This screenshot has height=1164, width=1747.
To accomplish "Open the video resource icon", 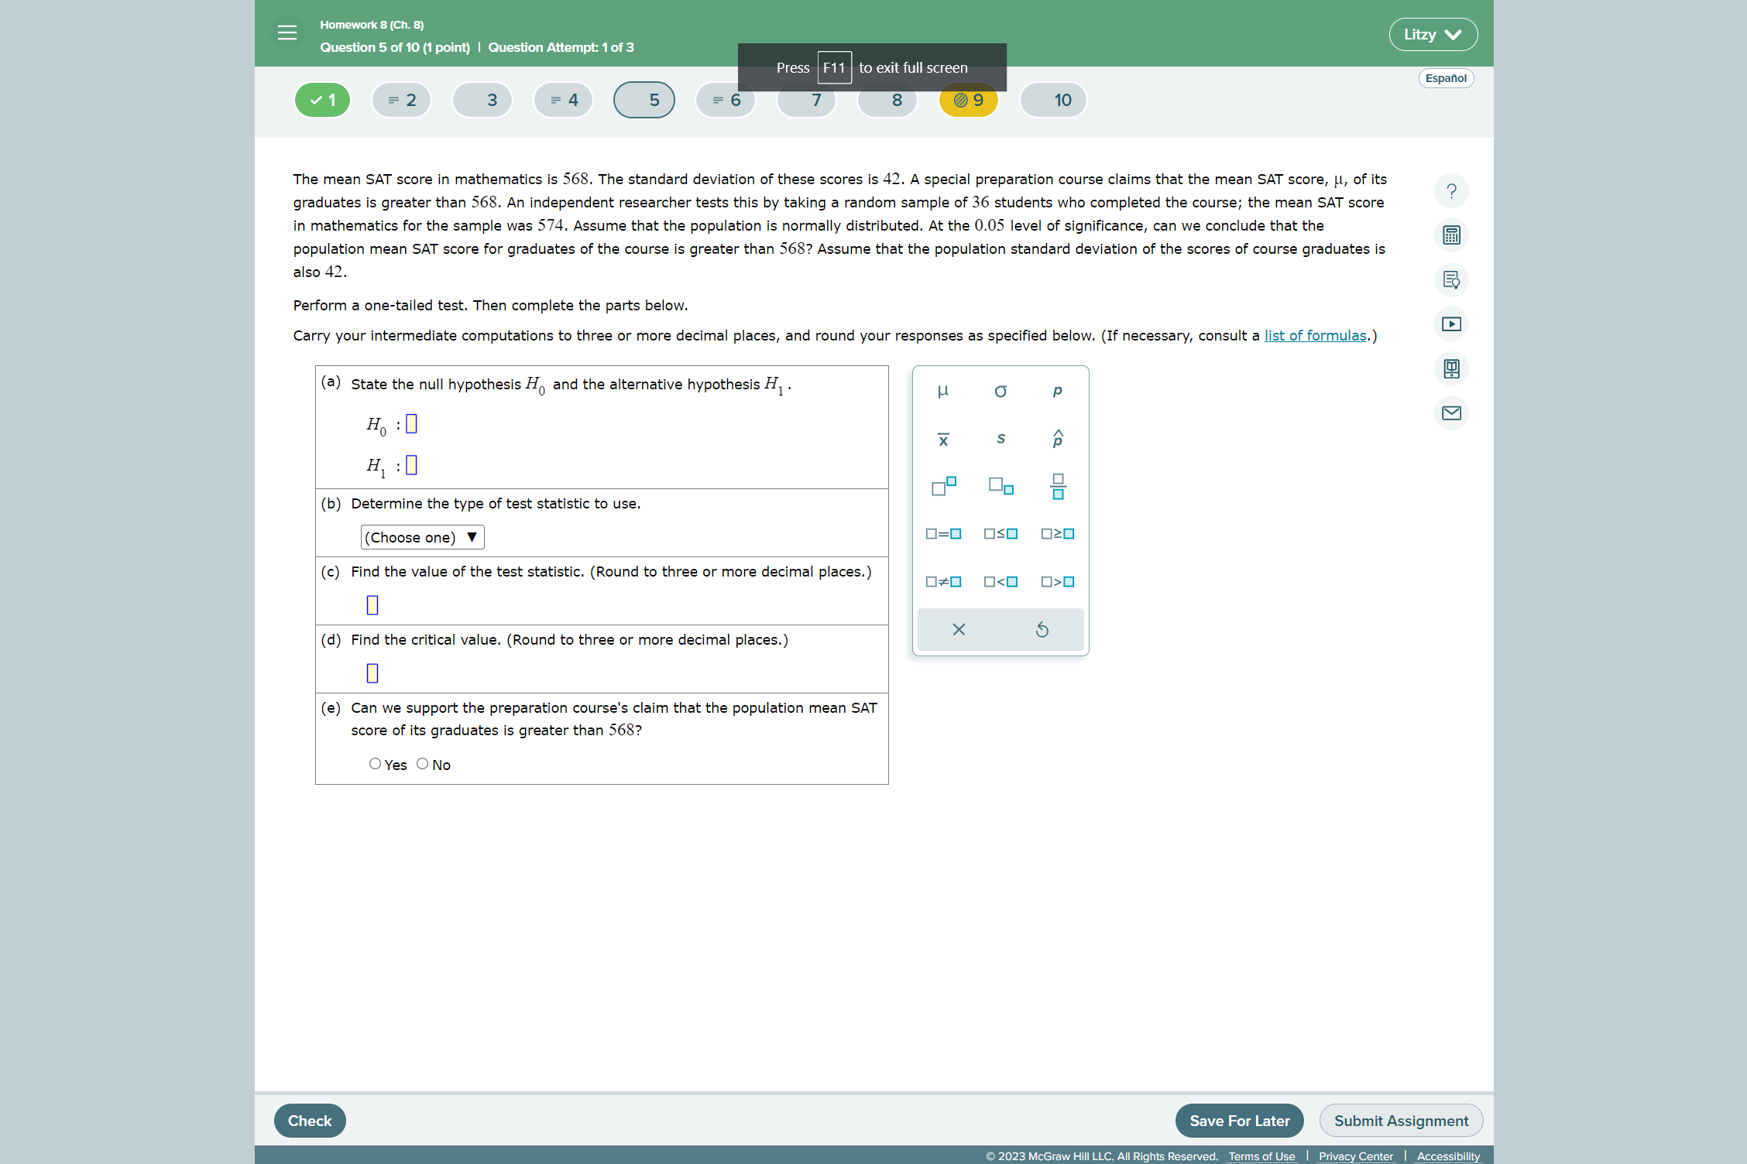I will [x=1451, y=324].
